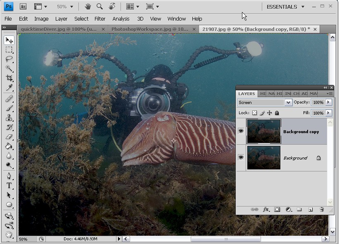The image size is (339, 244).
Task: Pick the Eyedropper tool
Action: pos(9,87)
